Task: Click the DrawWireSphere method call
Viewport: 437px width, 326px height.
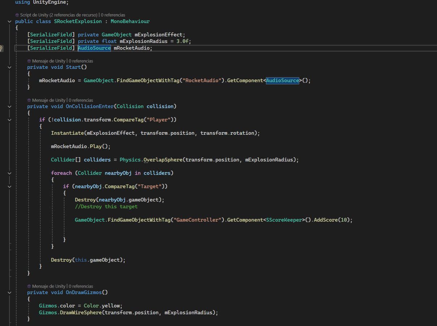Action: pos(81,312)
